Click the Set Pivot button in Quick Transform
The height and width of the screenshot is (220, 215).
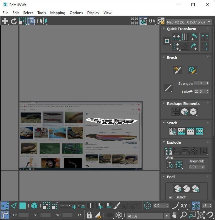tap(167, 41)
